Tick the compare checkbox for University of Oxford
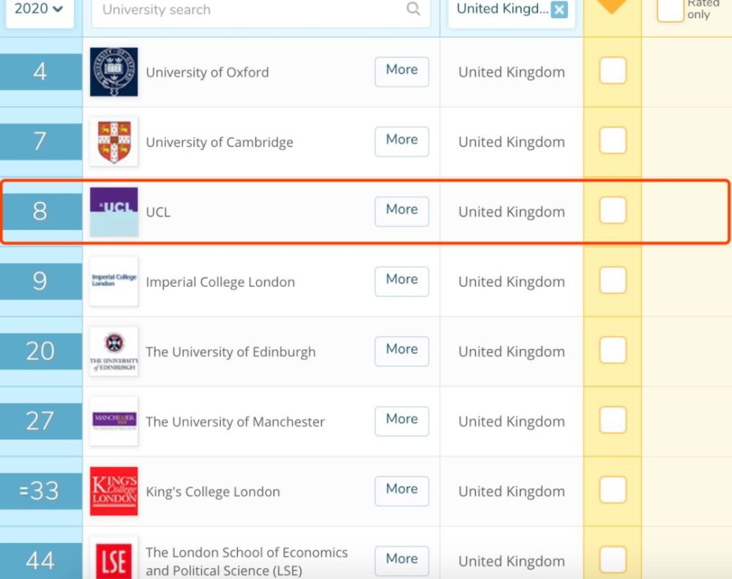The height and width of the screenshot is (579, 732). [613, 72]
